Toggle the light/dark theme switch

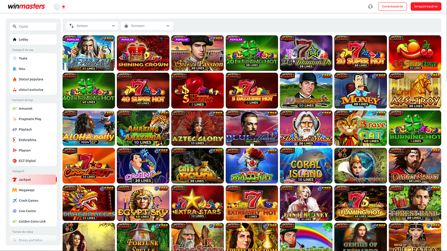[60, 6]
